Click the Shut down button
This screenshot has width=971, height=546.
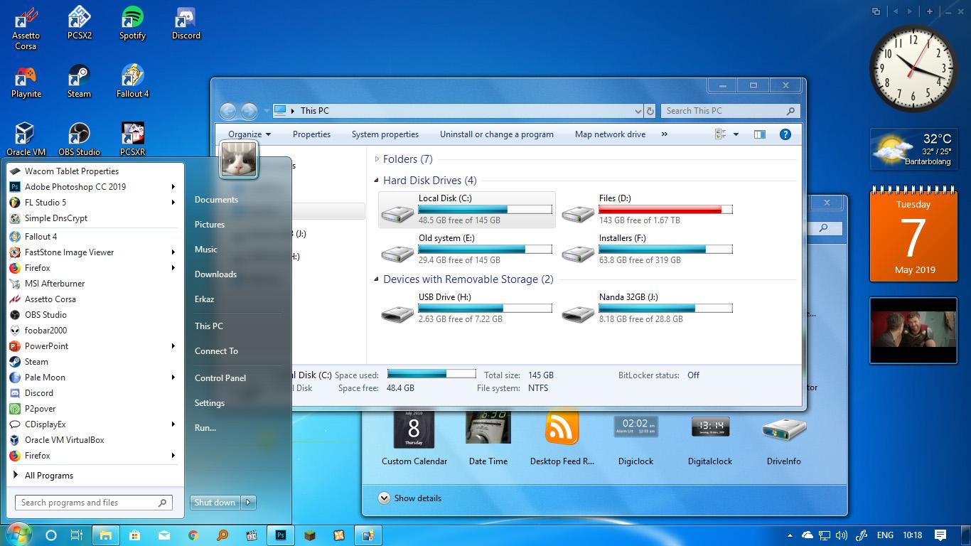click(x=215, y=502)
